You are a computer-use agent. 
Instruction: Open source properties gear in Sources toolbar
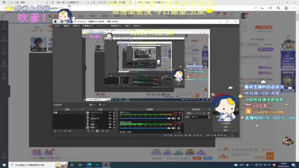97,131
